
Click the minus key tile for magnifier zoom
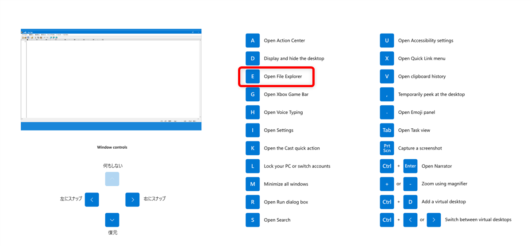pos(411,184)
